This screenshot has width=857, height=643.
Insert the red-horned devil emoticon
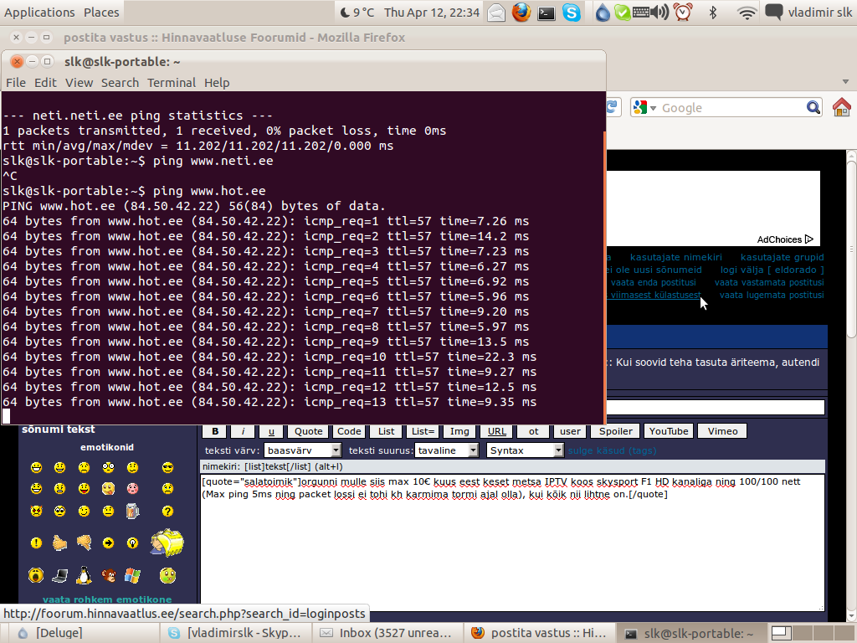tap(36, 511)
